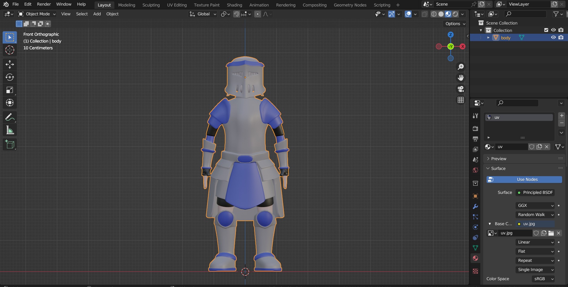Switch to Shading workspace tab
Screen dimensions: 568x287
point(234,5)
